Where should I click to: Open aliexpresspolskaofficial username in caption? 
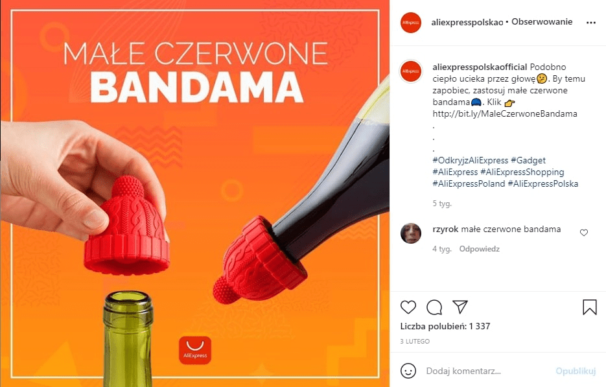(480, 67)
